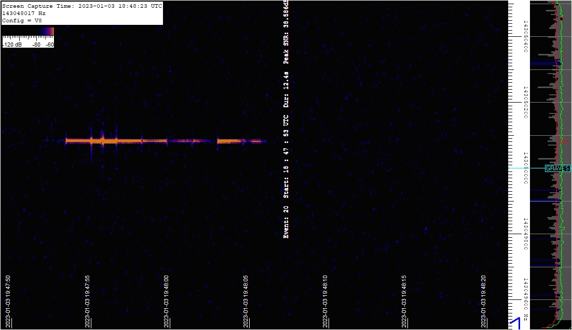
Task: Click the 143049600 Hz frequency axis label
Action: [526, 299]
